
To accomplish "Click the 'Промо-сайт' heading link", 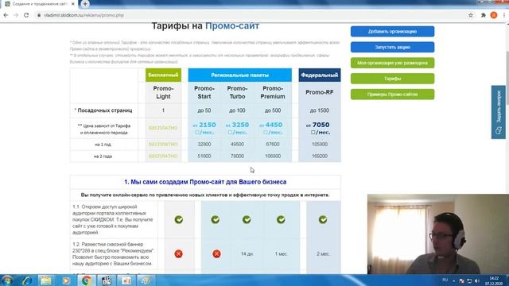I will pyautogui.click(x=232, y=26).
